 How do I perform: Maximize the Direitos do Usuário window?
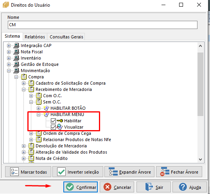pos(181,5)
